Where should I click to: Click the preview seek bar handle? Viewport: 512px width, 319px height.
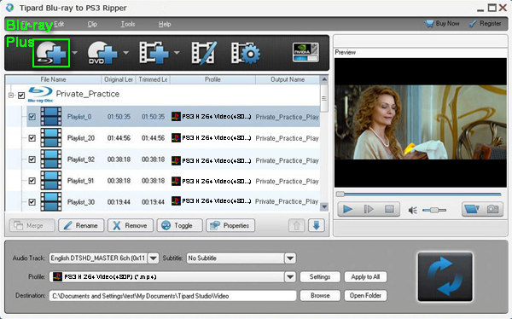tap(340, 194)
